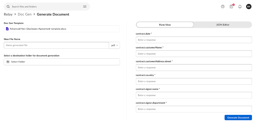Viewport: 256px width, 125px height.
Task: Click the contract.signer.department response field
Action: pyautogui.click(x=194, y=109)
